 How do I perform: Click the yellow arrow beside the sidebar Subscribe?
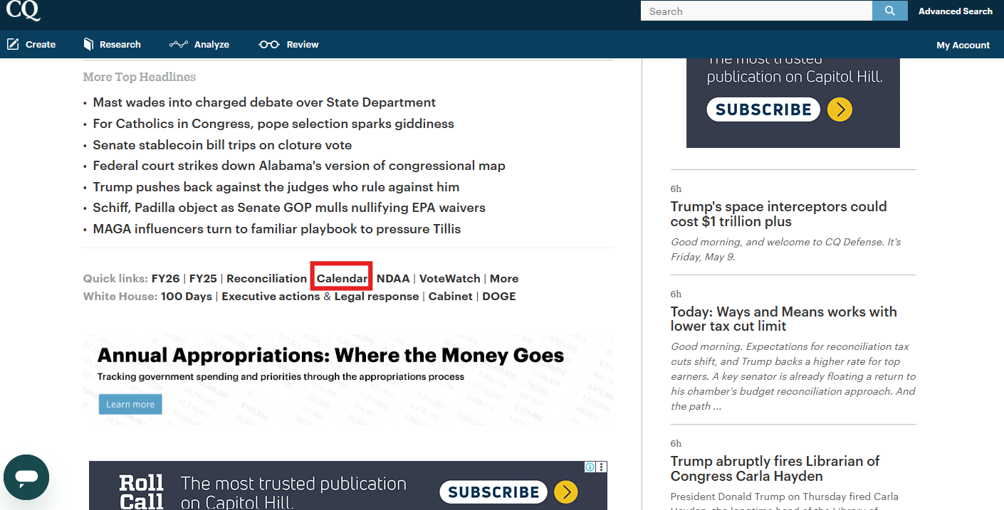click(840, 110)
